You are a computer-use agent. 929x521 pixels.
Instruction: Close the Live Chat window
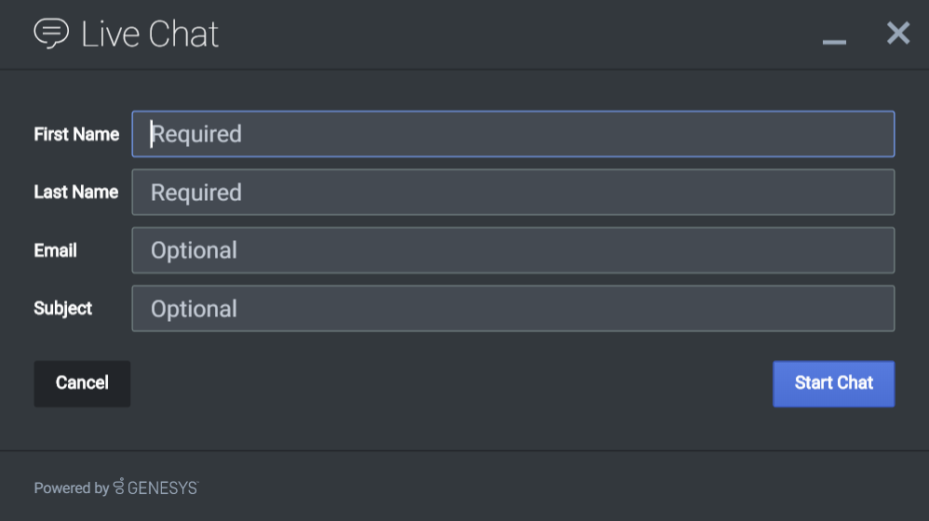[x=897, y=34]
